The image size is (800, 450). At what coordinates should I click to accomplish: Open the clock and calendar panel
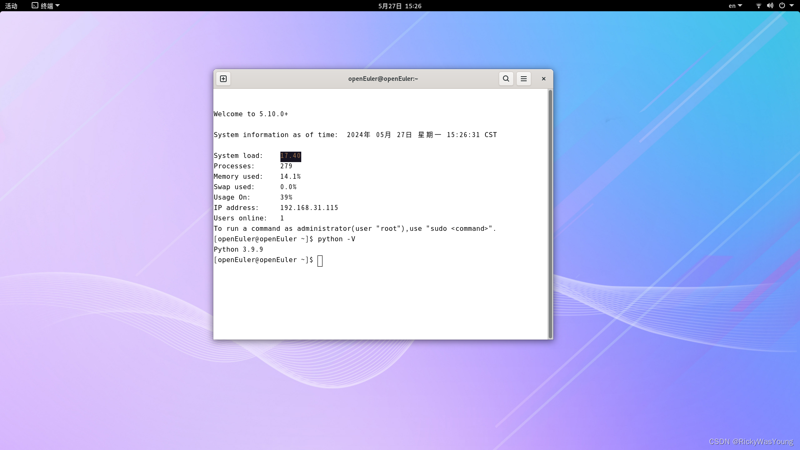pyautogui.click(x=400, y=6)
